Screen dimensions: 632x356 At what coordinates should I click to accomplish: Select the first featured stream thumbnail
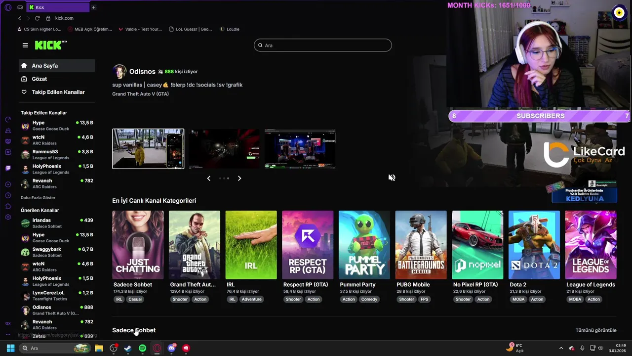(148, 149)
